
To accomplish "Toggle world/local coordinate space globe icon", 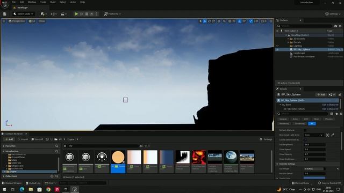I will pyautogui.click(x=219, y=21).
